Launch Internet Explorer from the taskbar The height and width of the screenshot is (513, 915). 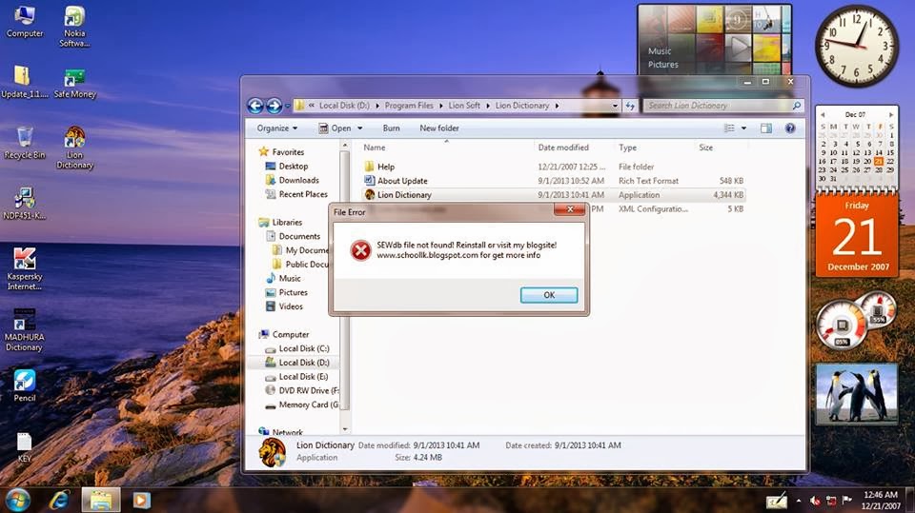59,501
